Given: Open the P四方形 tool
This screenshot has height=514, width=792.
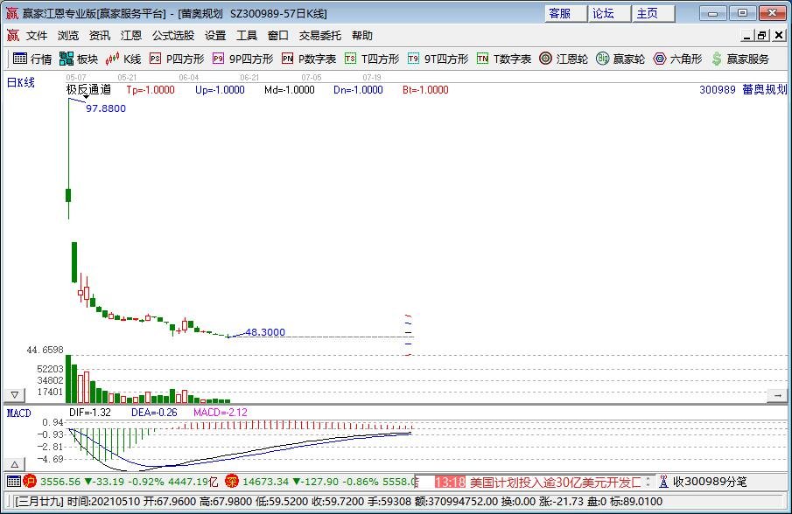Looking at the screenshot, I should point(177,59).
